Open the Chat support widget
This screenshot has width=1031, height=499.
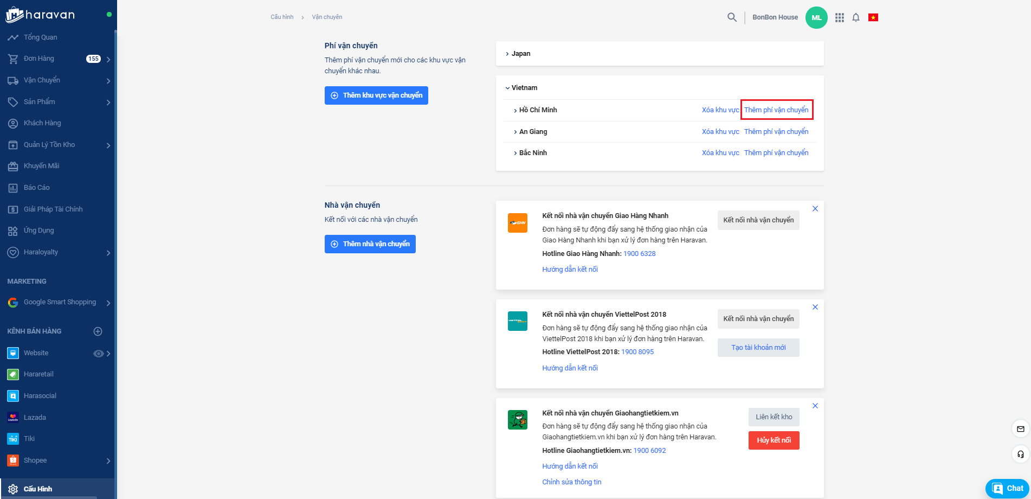tap(1007, 488)
